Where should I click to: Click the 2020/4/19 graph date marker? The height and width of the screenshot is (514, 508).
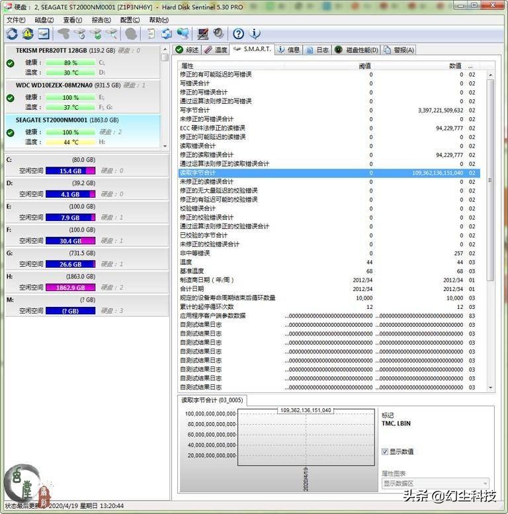306,478
